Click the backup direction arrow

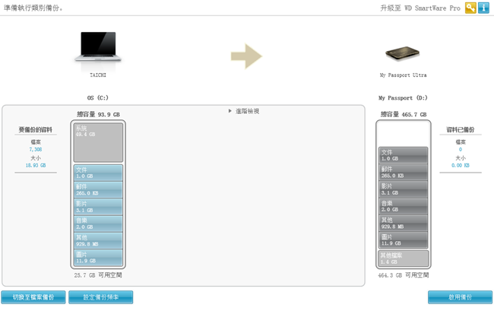pyautogui.click(x=246, y=56)
